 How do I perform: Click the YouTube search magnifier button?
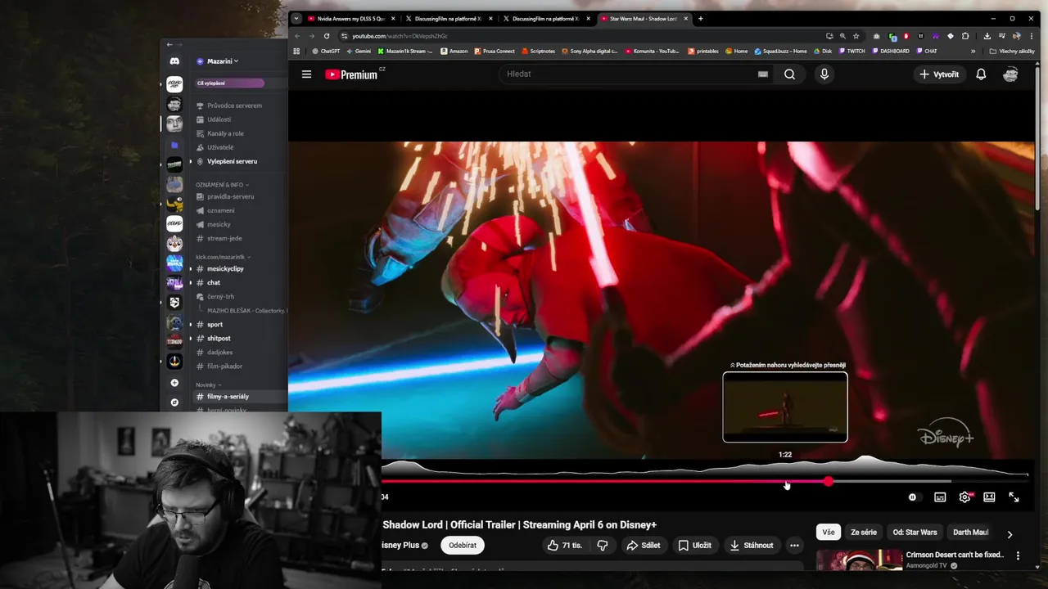click(789, 74)
